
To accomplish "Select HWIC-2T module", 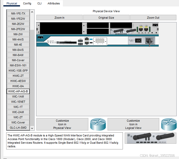I will pyautogui.click(x=18, y=76).
